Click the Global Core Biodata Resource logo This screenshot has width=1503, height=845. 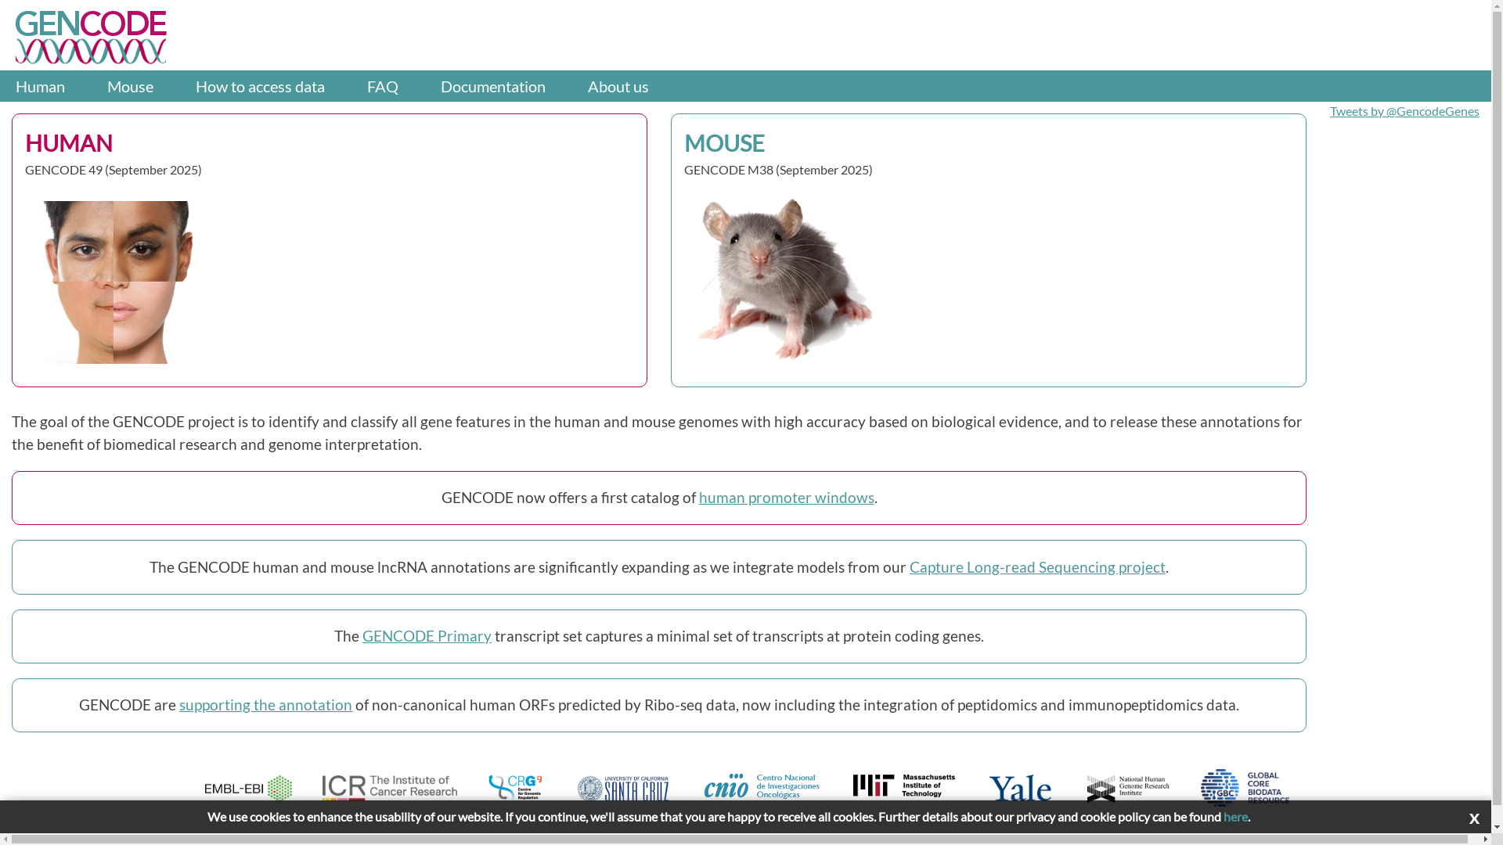tap(1245, 786)
